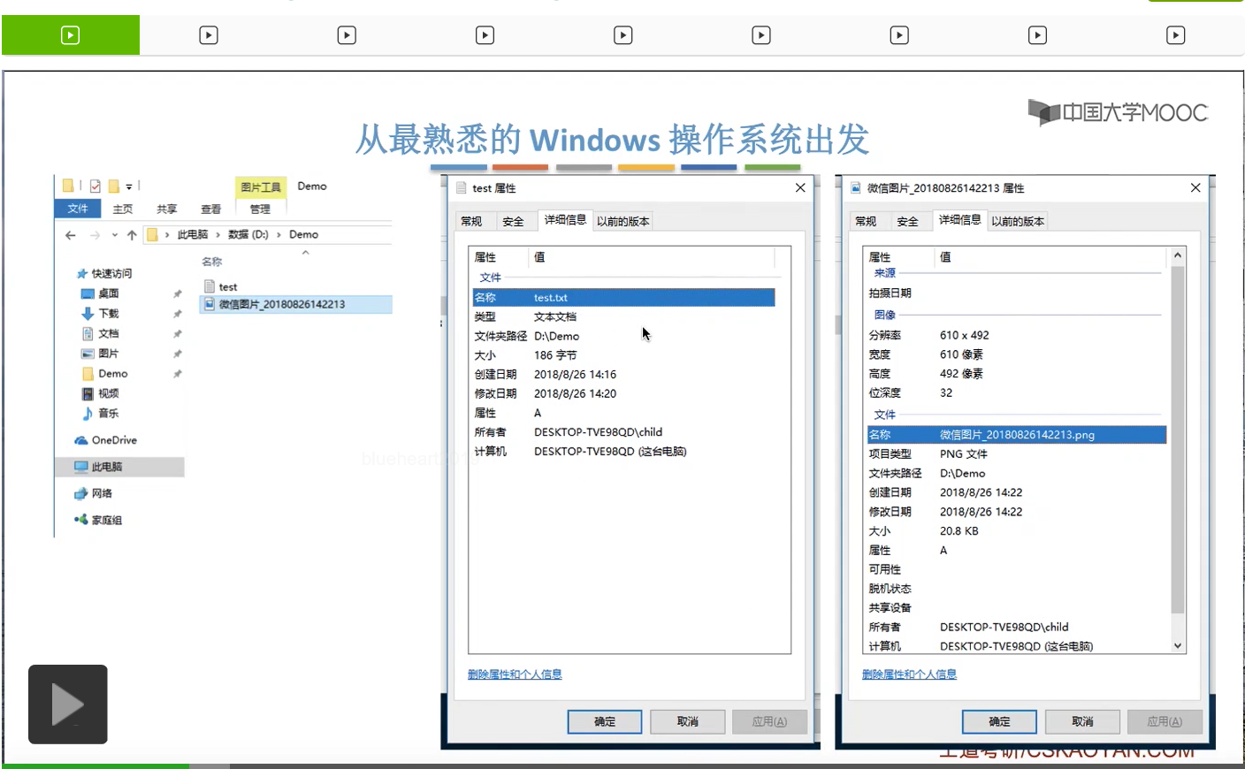Open the 管理 ribbon tab
Viewport: 1245px width, 769px height.
click(260, 209)
